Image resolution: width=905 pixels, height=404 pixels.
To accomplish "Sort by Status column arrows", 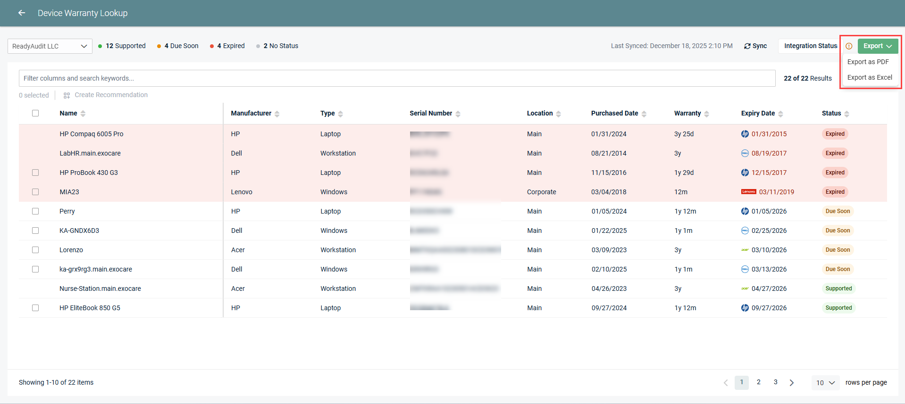I will coord(846,114).
